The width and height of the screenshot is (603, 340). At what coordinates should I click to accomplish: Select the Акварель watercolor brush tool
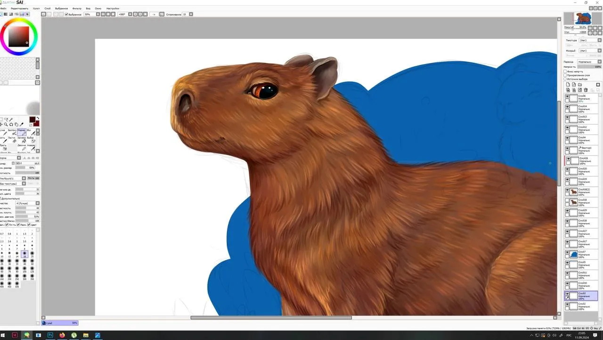click(x=32, y=148)
